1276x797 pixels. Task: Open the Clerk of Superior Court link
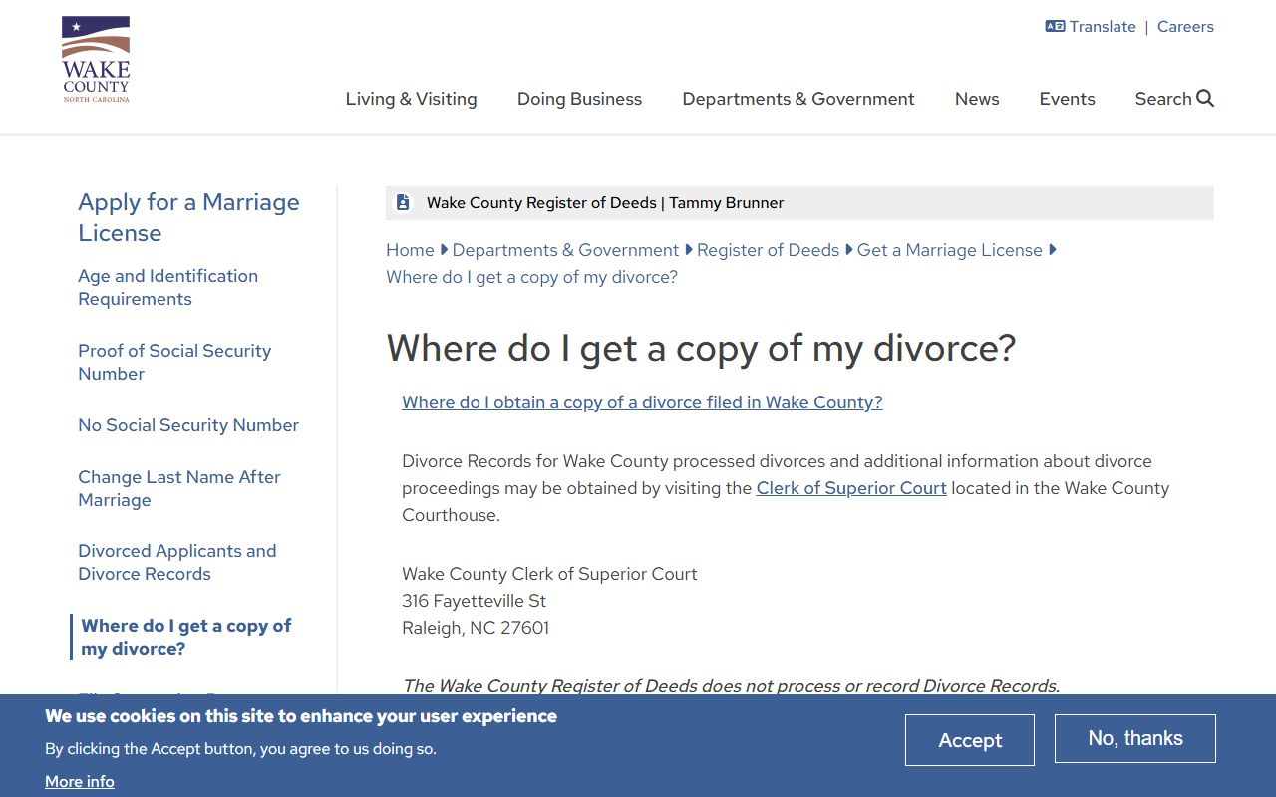851,488
